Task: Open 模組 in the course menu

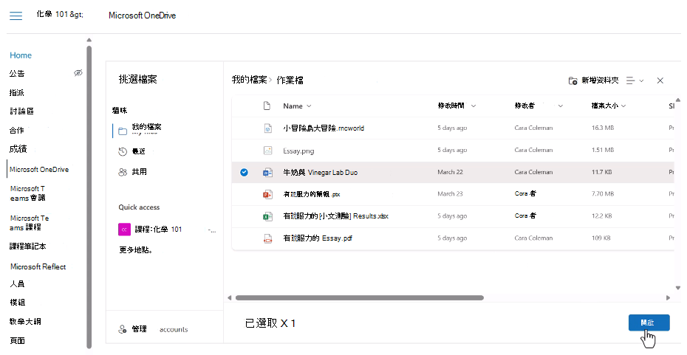Action: [18, 303]
